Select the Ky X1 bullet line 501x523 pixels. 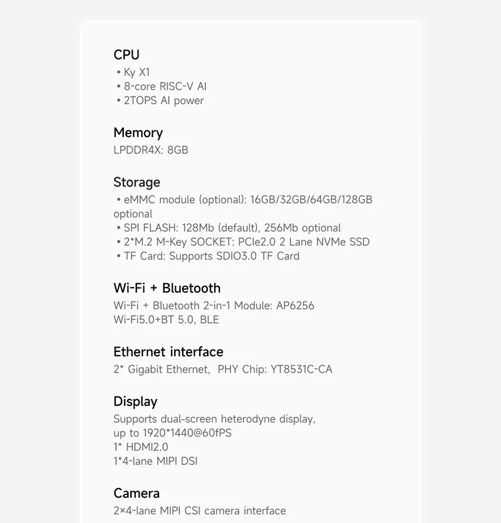point(133,72)
